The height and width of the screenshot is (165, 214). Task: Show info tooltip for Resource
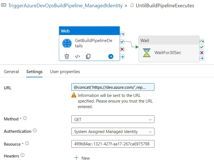click(27, 143)
